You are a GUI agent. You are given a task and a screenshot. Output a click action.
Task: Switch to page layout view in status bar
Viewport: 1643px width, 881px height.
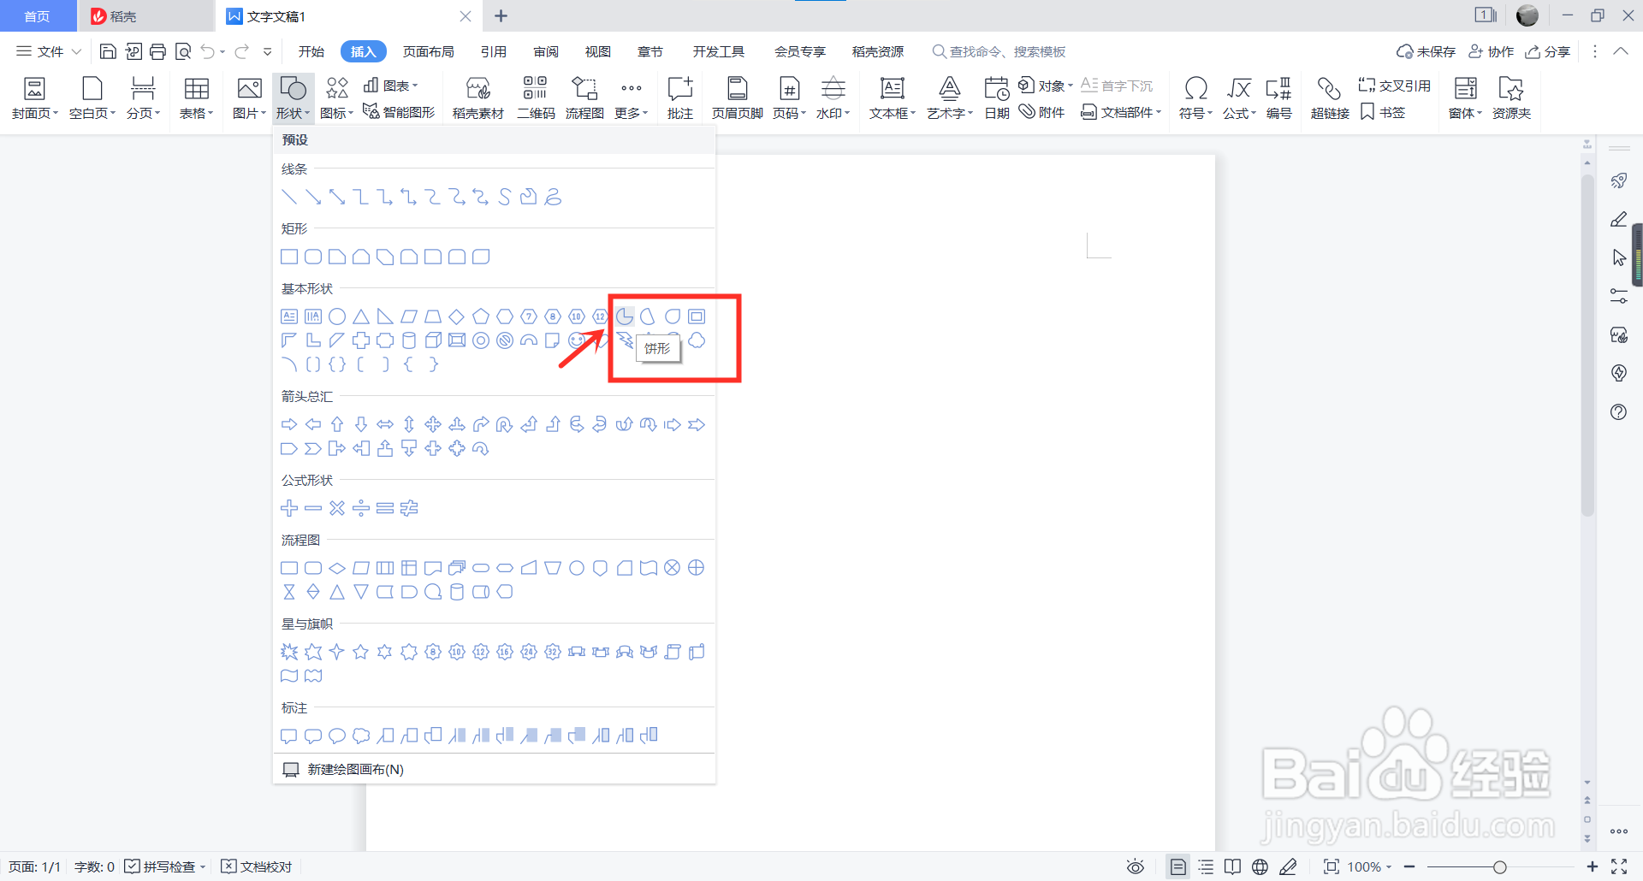[x=1178, y=866]
